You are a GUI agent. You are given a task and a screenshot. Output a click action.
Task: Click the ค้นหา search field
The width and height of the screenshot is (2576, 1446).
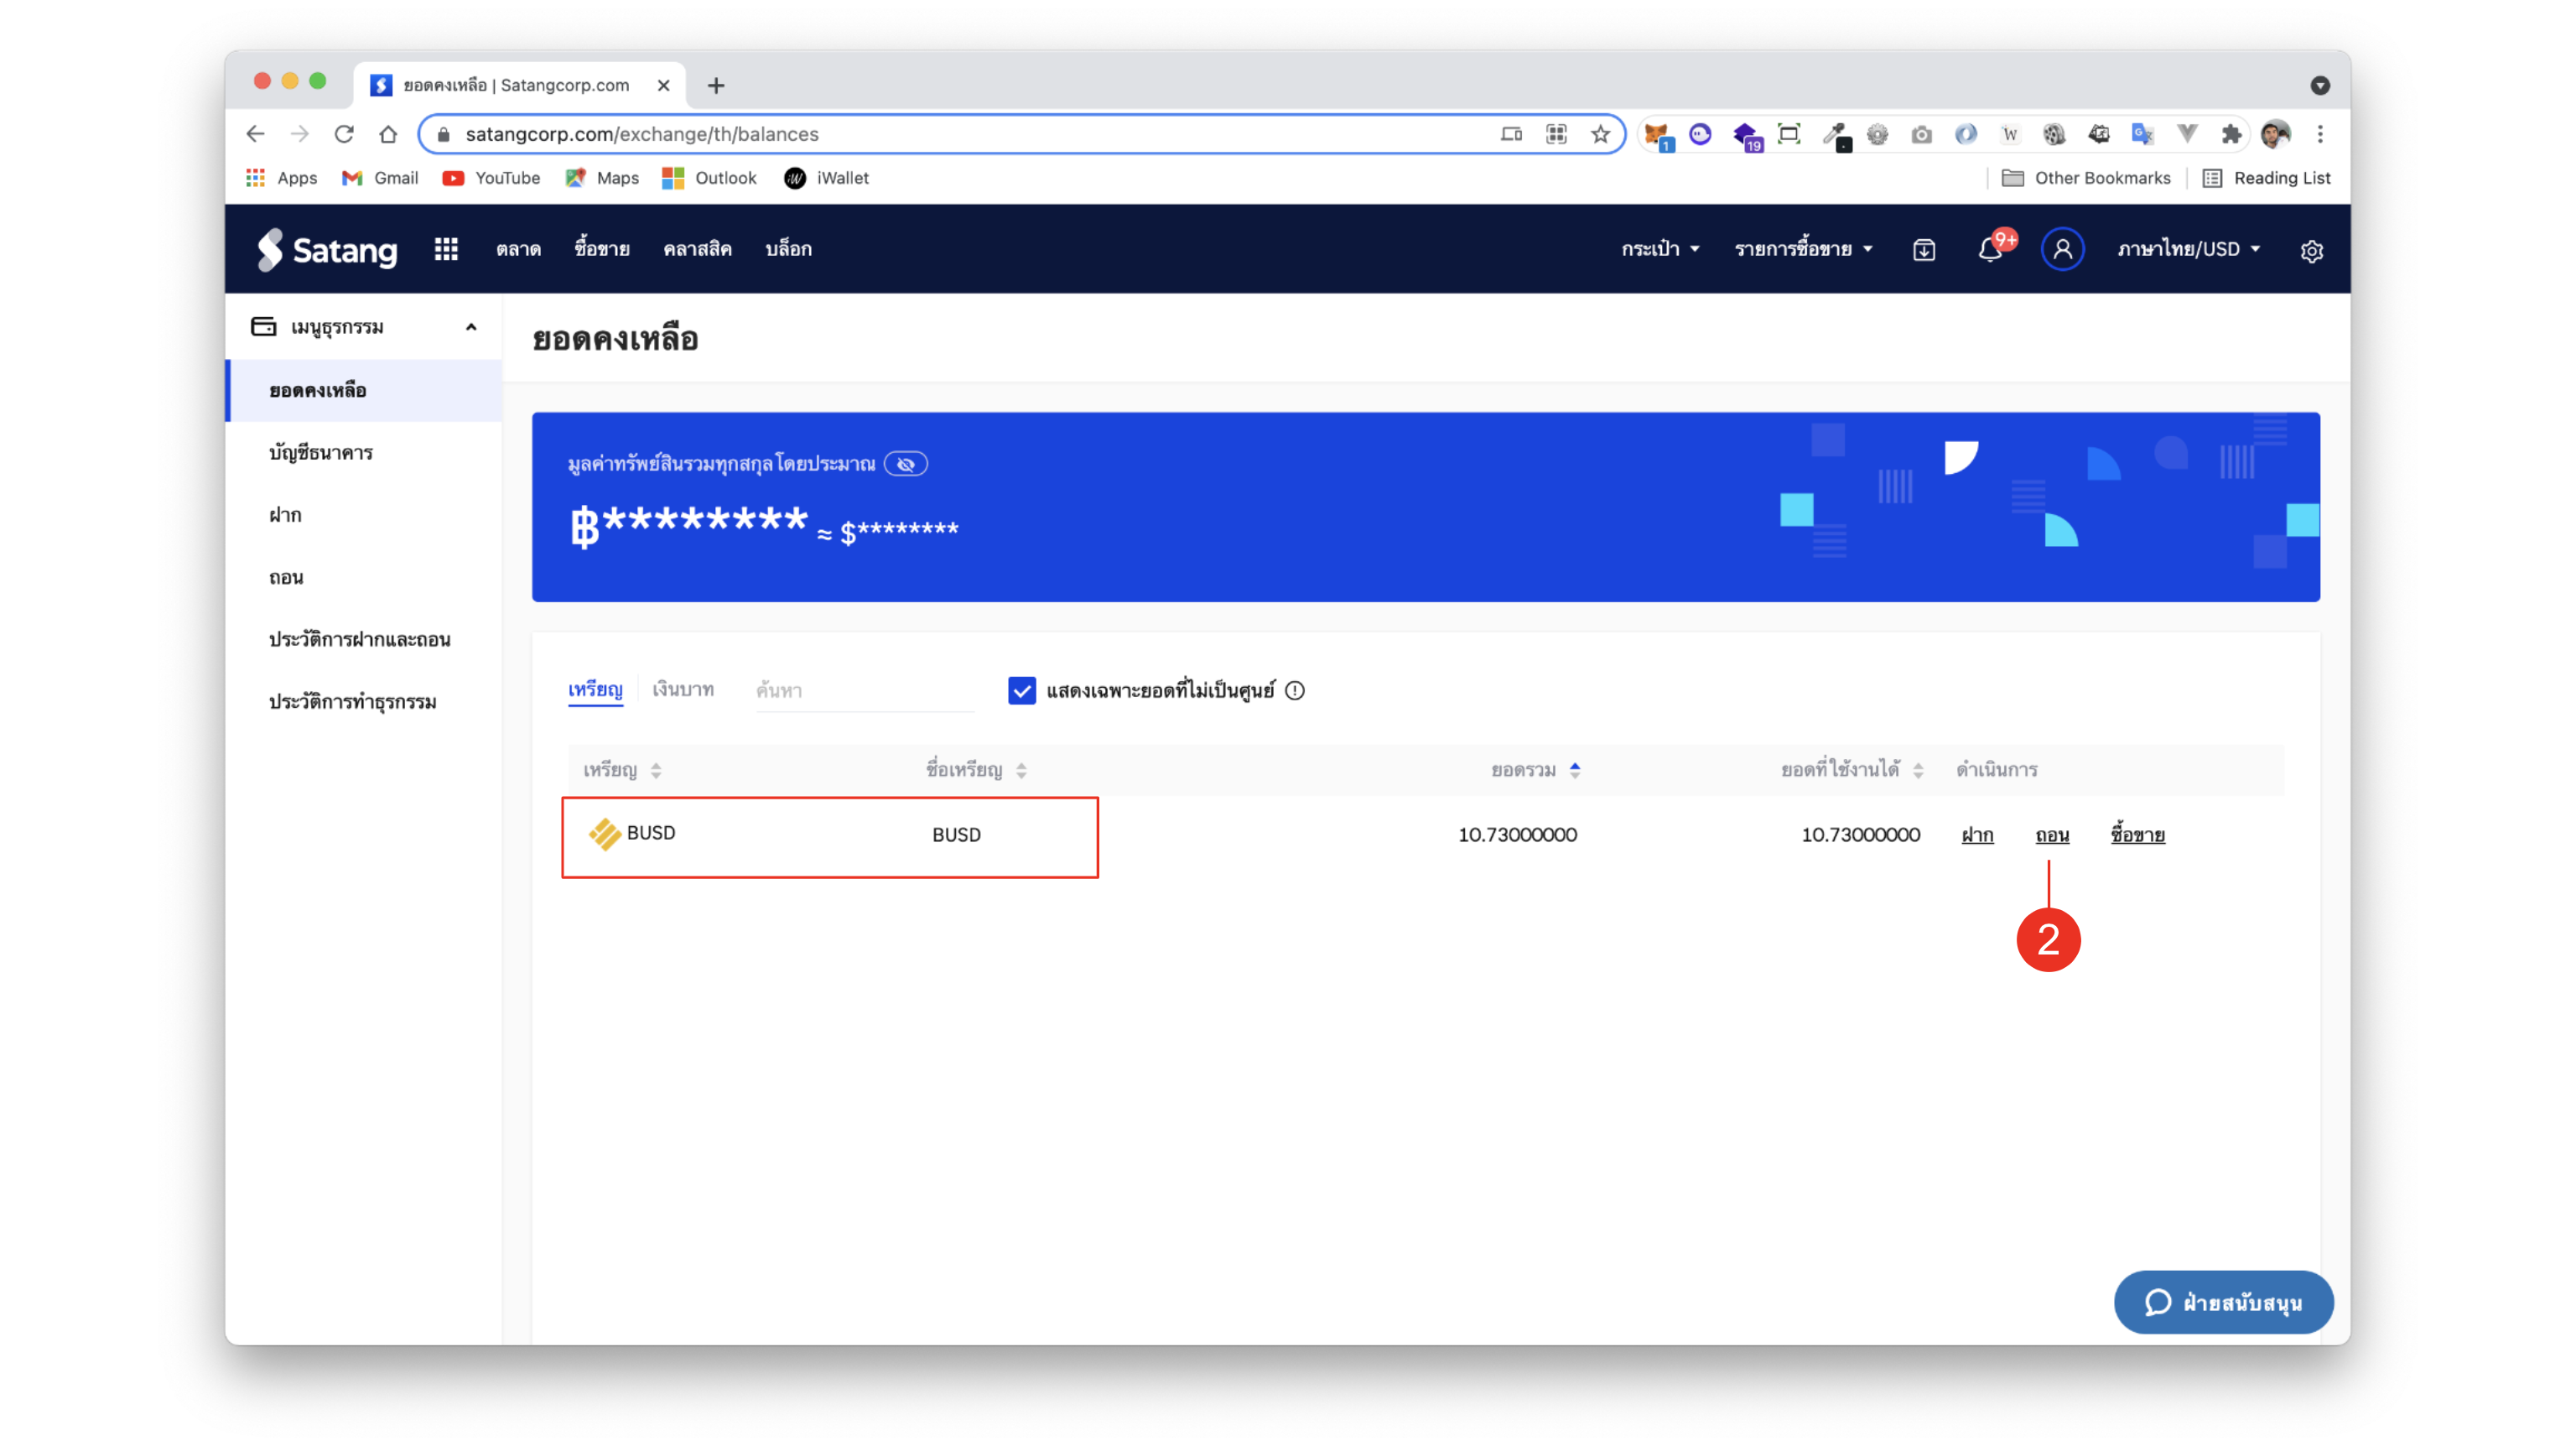coord(865,690)
